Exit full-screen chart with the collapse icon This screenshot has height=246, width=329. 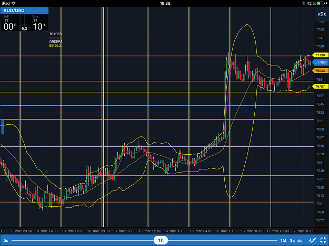click(323, 240)
